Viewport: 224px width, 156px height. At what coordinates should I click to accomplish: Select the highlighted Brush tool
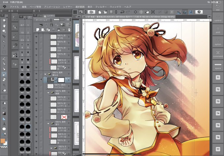coord(4,74)
